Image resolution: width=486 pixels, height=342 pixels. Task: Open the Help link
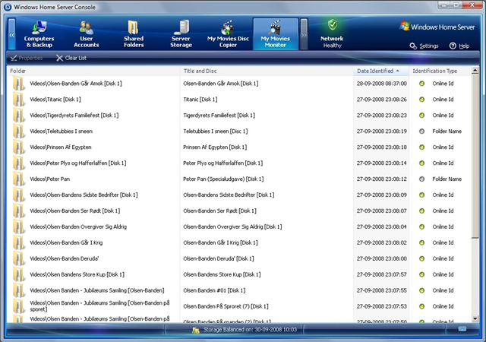459,46
